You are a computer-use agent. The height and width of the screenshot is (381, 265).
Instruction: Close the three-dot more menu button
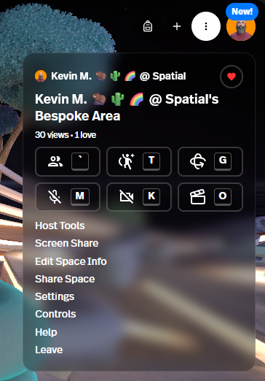206,26
